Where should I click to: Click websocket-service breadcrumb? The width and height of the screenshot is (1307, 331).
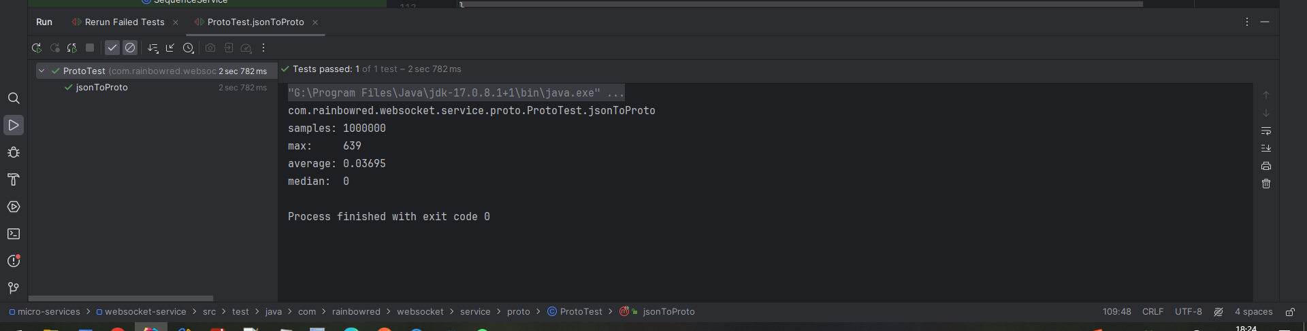tap(141, 312)
